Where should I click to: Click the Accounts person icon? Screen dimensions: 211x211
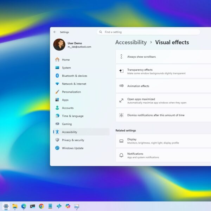click(57, 108)
